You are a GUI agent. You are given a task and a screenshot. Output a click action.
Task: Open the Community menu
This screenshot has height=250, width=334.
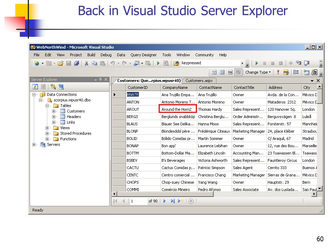[205, 55]
